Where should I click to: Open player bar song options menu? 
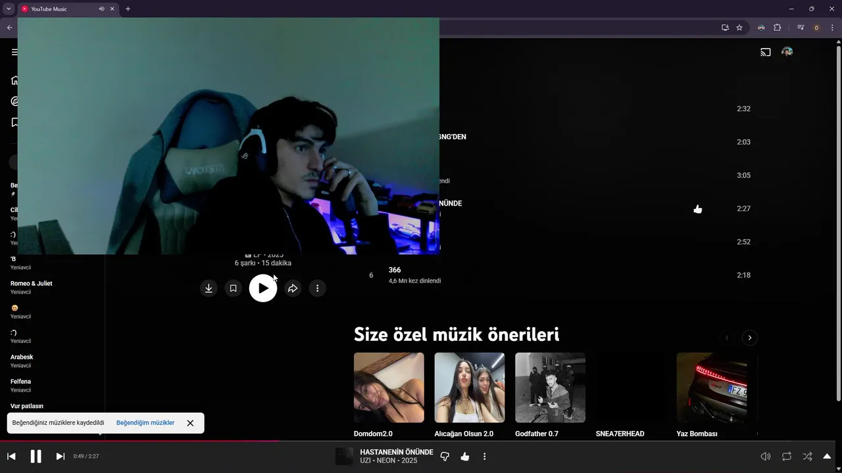coord(485,456)
